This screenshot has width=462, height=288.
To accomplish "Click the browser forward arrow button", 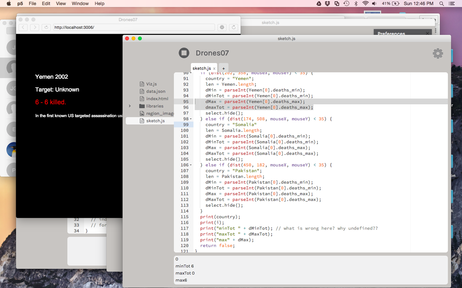I will click(35, 28).
